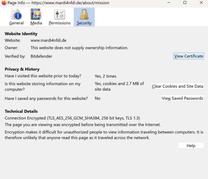
Task: Click the Firefox logo in title bar
Action: click(4, 2)
